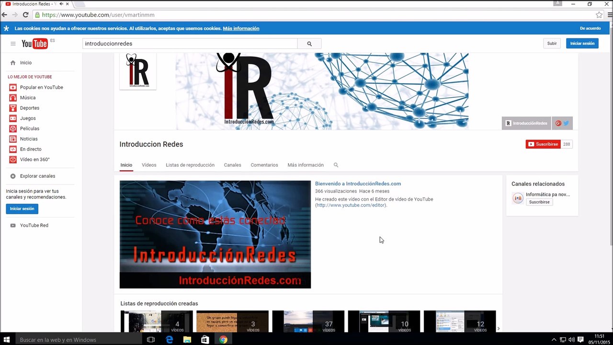This screenshot has width=613, height=345.
Task: Mute the tab via speaker icon
Action: (61, 4)
